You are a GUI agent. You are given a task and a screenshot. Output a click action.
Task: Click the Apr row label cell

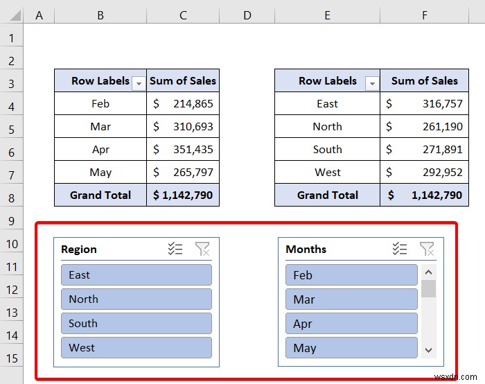[100, 149]
